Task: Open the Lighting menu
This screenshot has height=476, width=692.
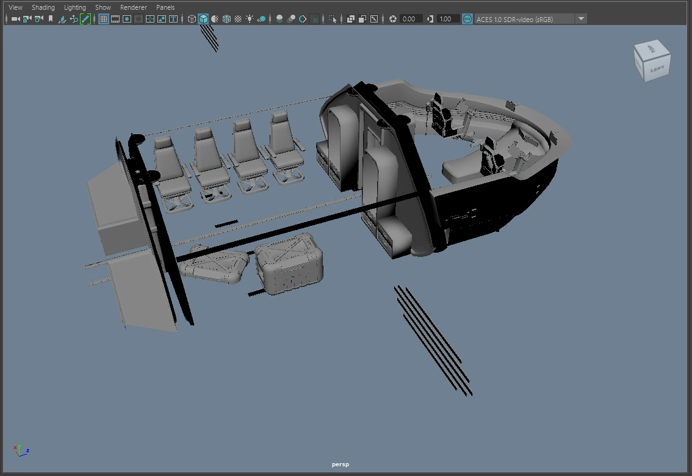Action: coord(75,7)
